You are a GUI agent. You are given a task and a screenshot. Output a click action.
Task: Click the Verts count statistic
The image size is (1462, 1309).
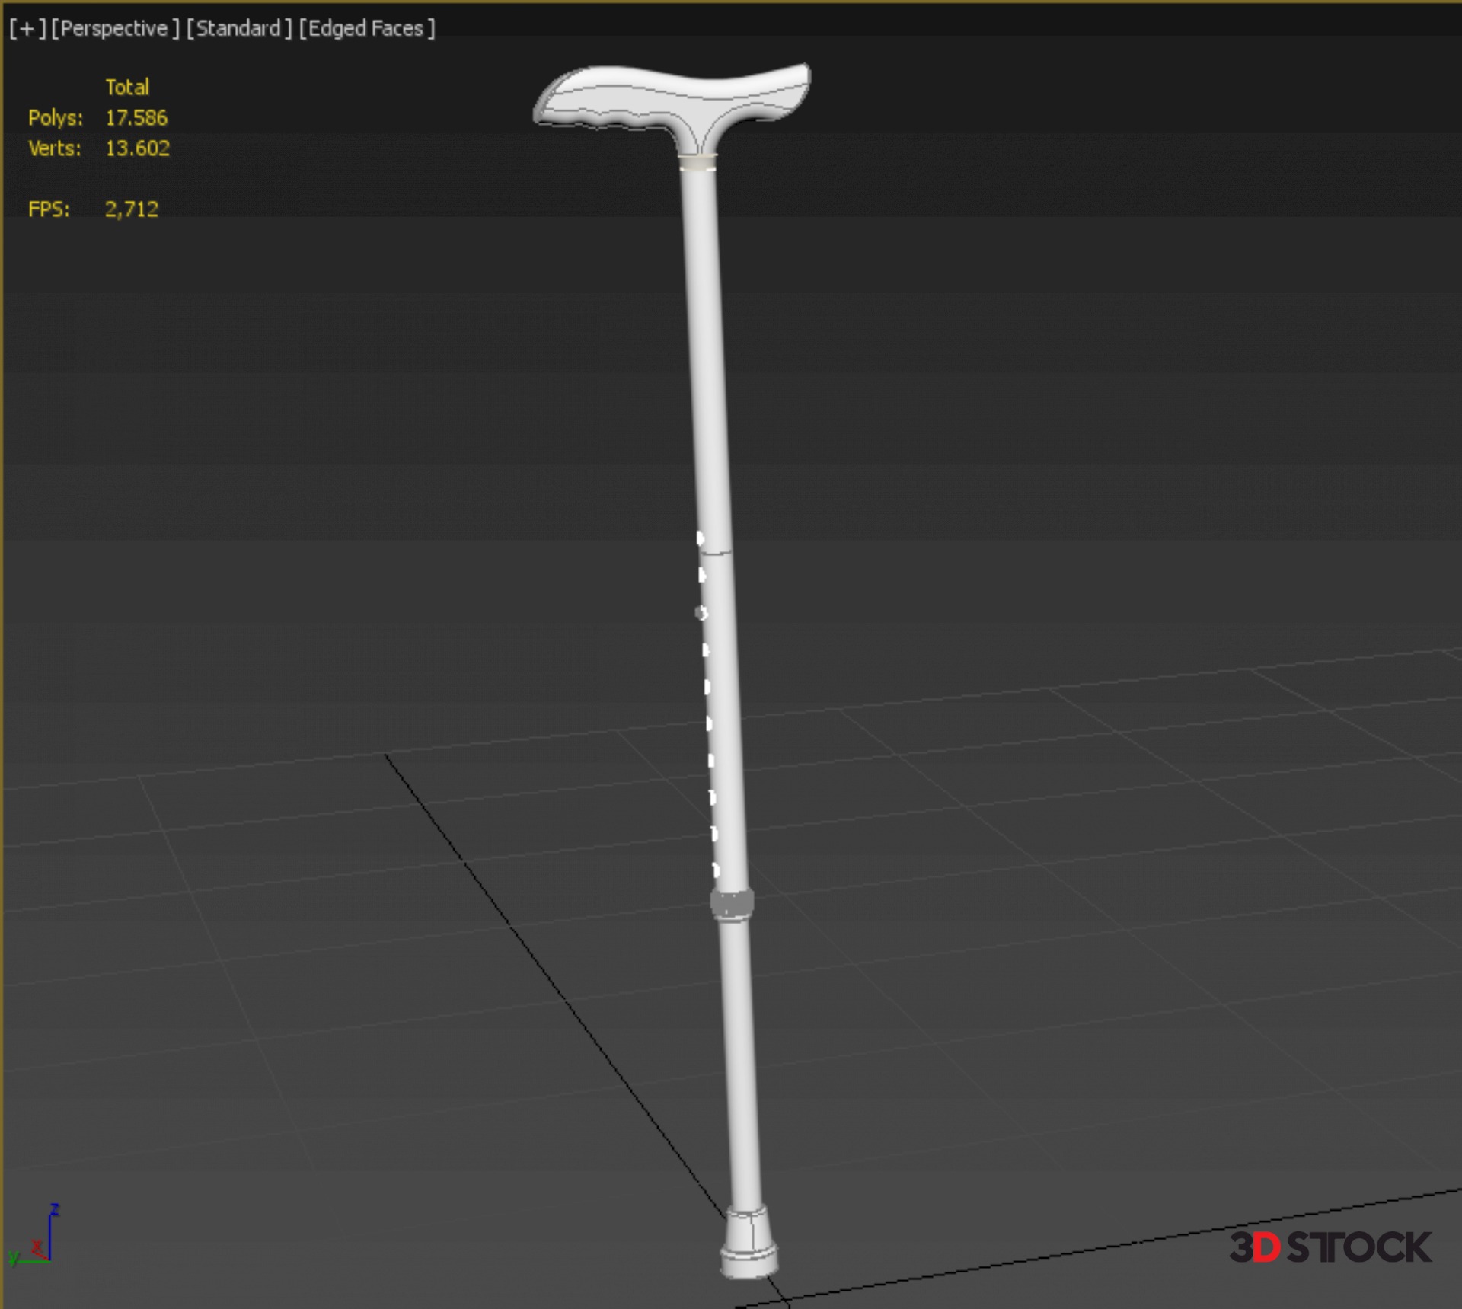tap(137, 148)
